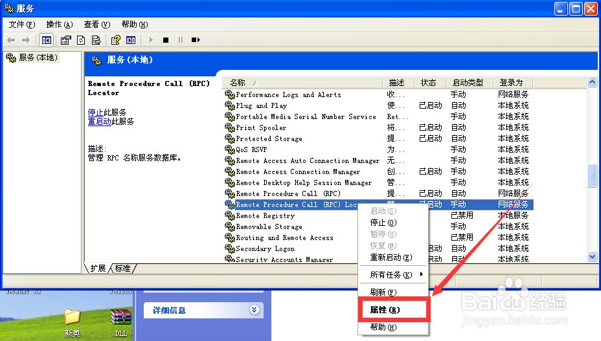Click gear icon beside Routing and Remote Access
The image size is (601, 341).
230,237
